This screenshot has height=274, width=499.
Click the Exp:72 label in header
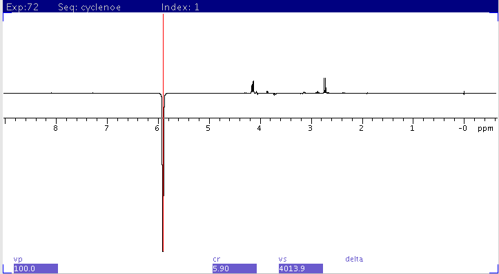[x=23, y=8]
